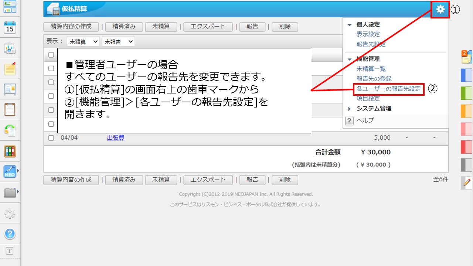
Task: Click 未精算 button below the table
Action: pos(161,180)
